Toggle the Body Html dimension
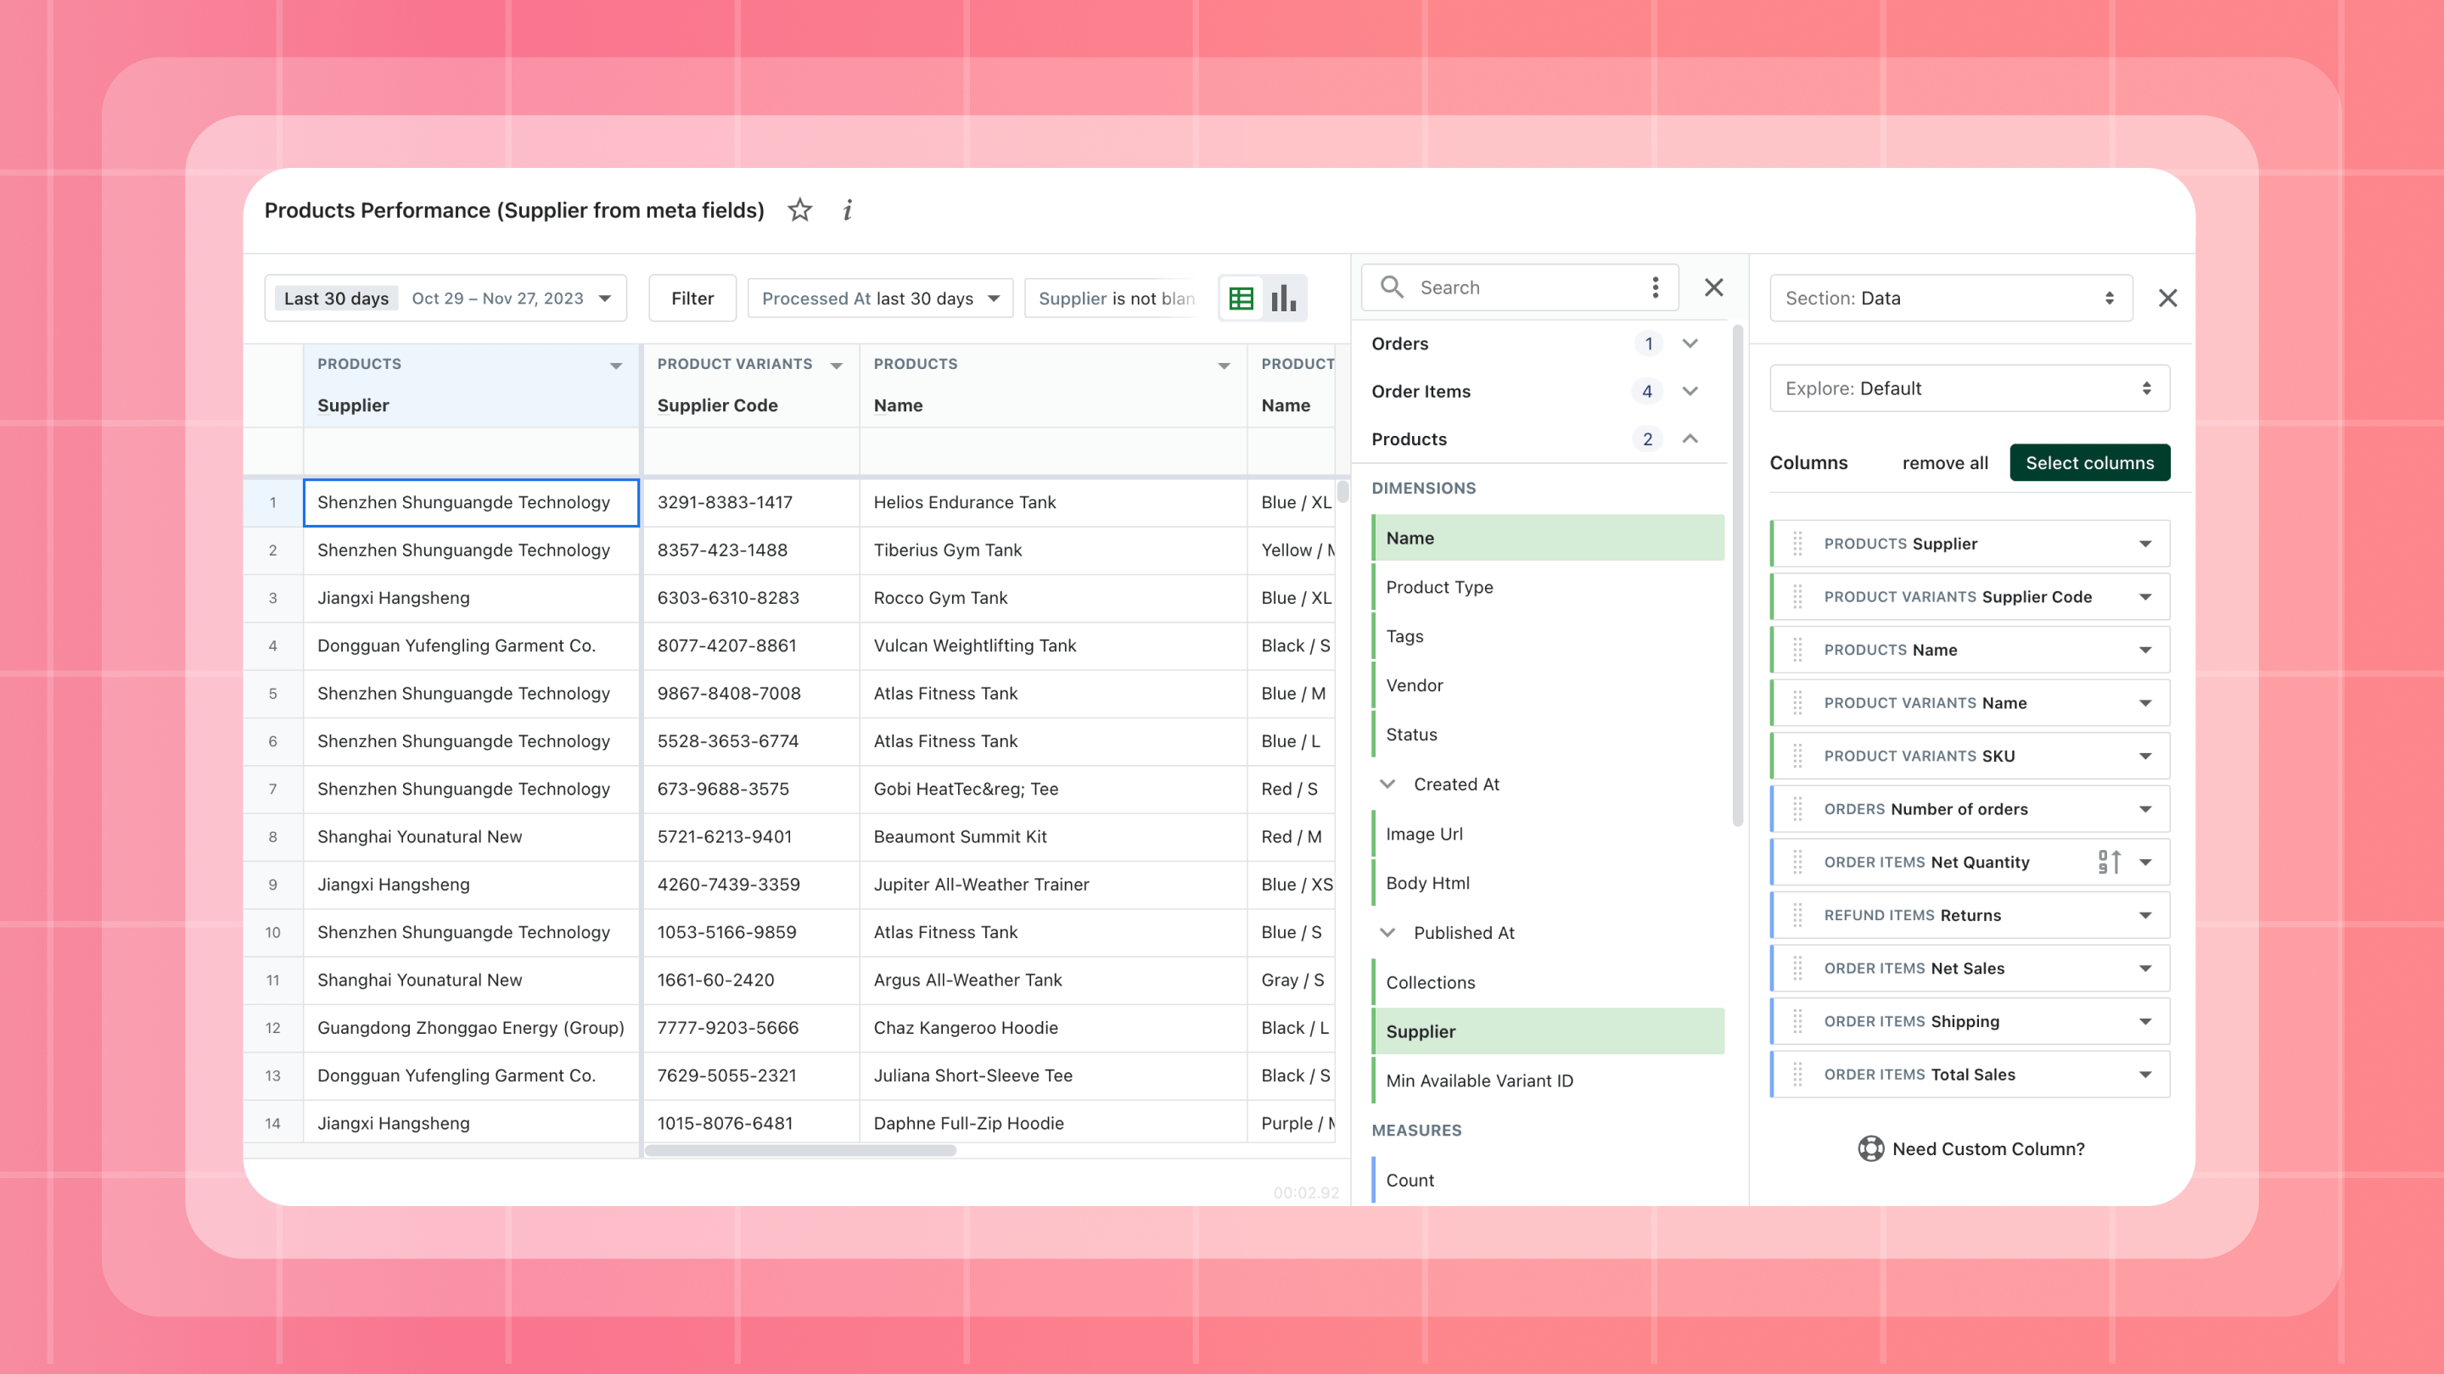 click(1547, 883)
